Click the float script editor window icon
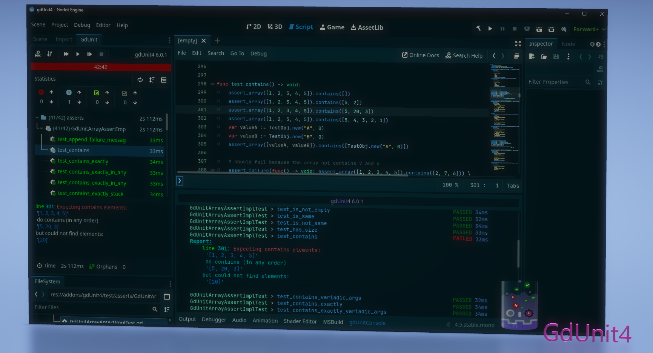The image size is (653, 353). click(516, 56)
